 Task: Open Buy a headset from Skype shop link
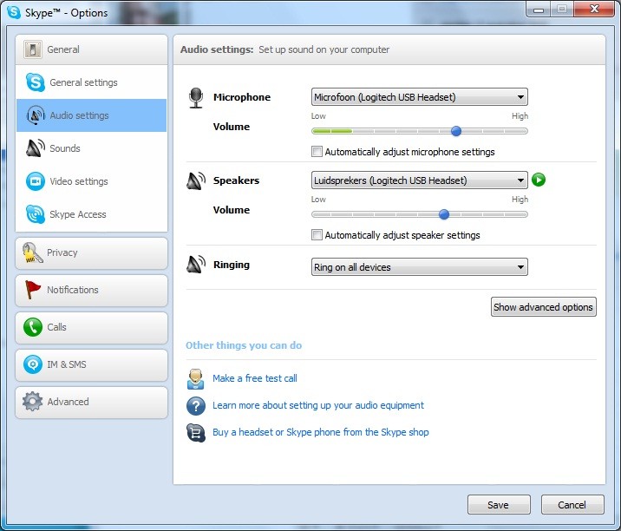pyautogui.click(x=320, y=432)
